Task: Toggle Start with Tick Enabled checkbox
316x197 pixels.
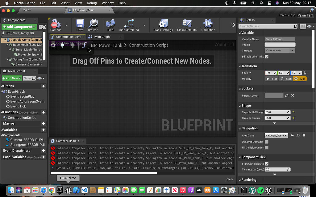Action: [267, 164]
